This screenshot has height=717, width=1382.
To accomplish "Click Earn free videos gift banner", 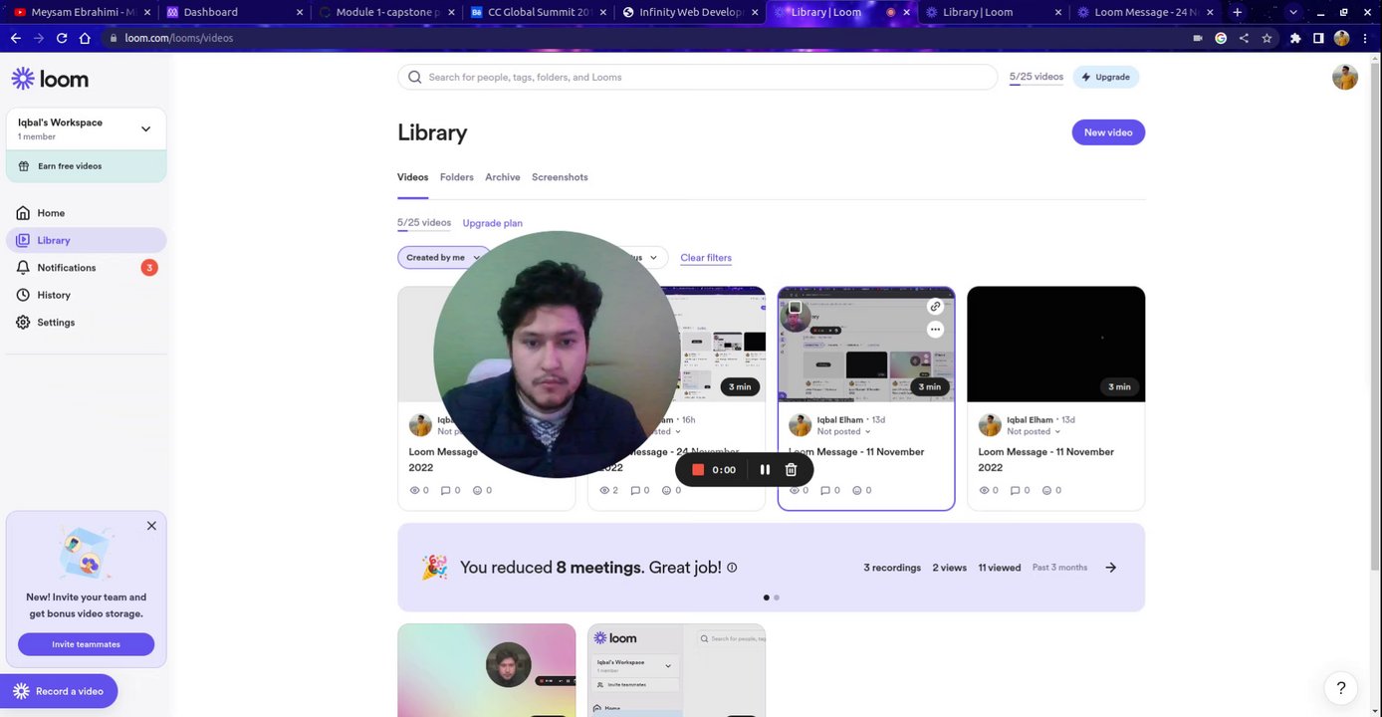I will [x=86, y=166].
